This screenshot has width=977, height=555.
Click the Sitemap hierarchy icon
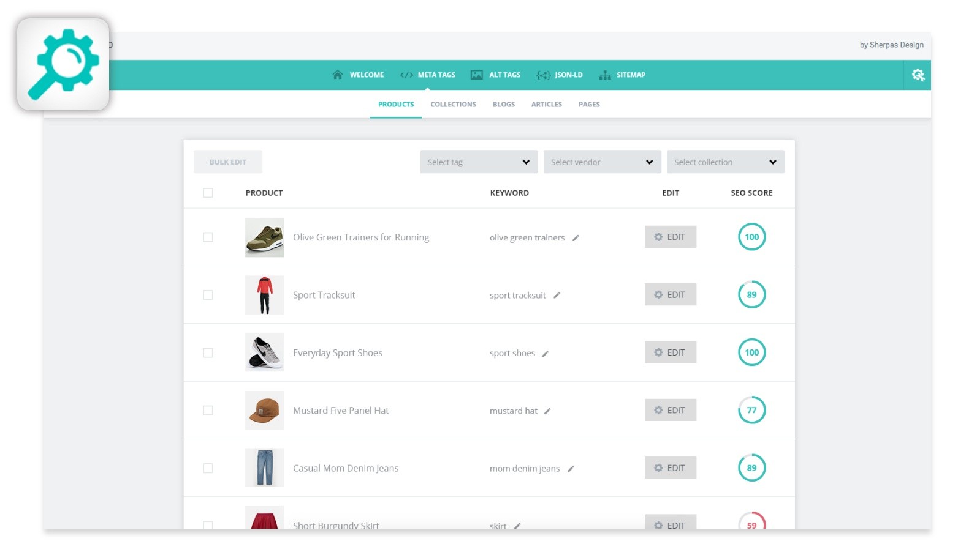click(605, 75)
